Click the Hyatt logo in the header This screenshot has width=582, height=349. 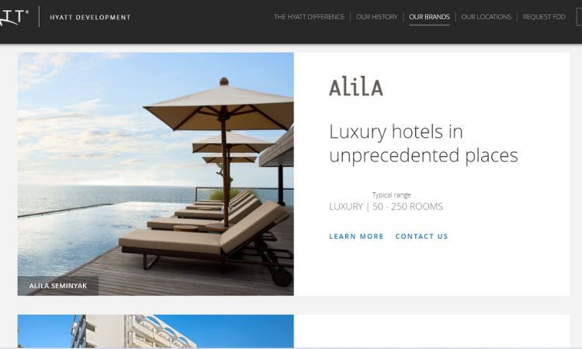[x=14, y=17]
